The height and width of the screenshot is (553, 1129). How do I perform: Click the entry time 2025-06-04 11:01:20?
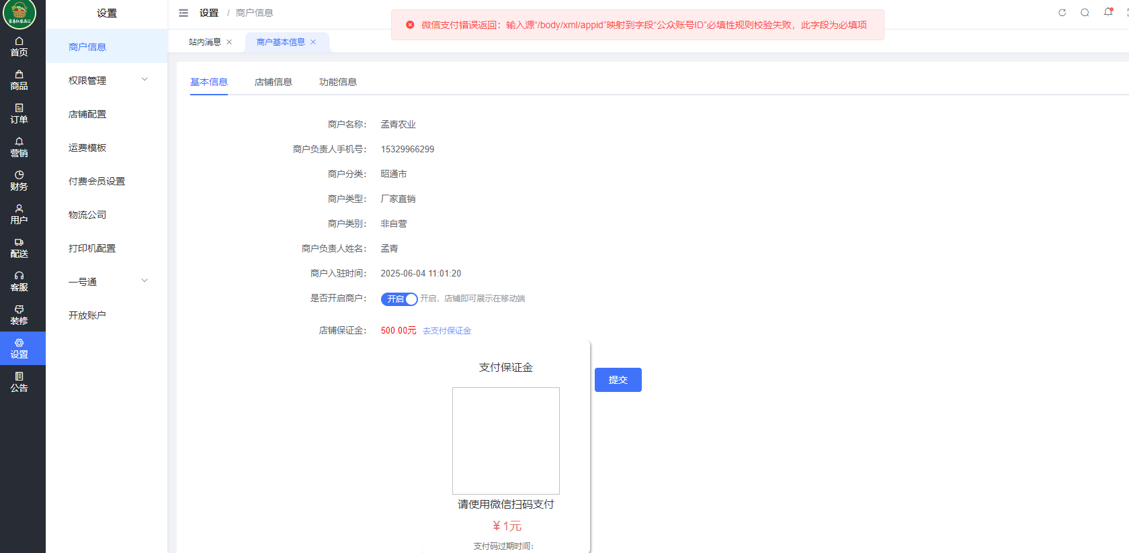click(x=421, y=273)
